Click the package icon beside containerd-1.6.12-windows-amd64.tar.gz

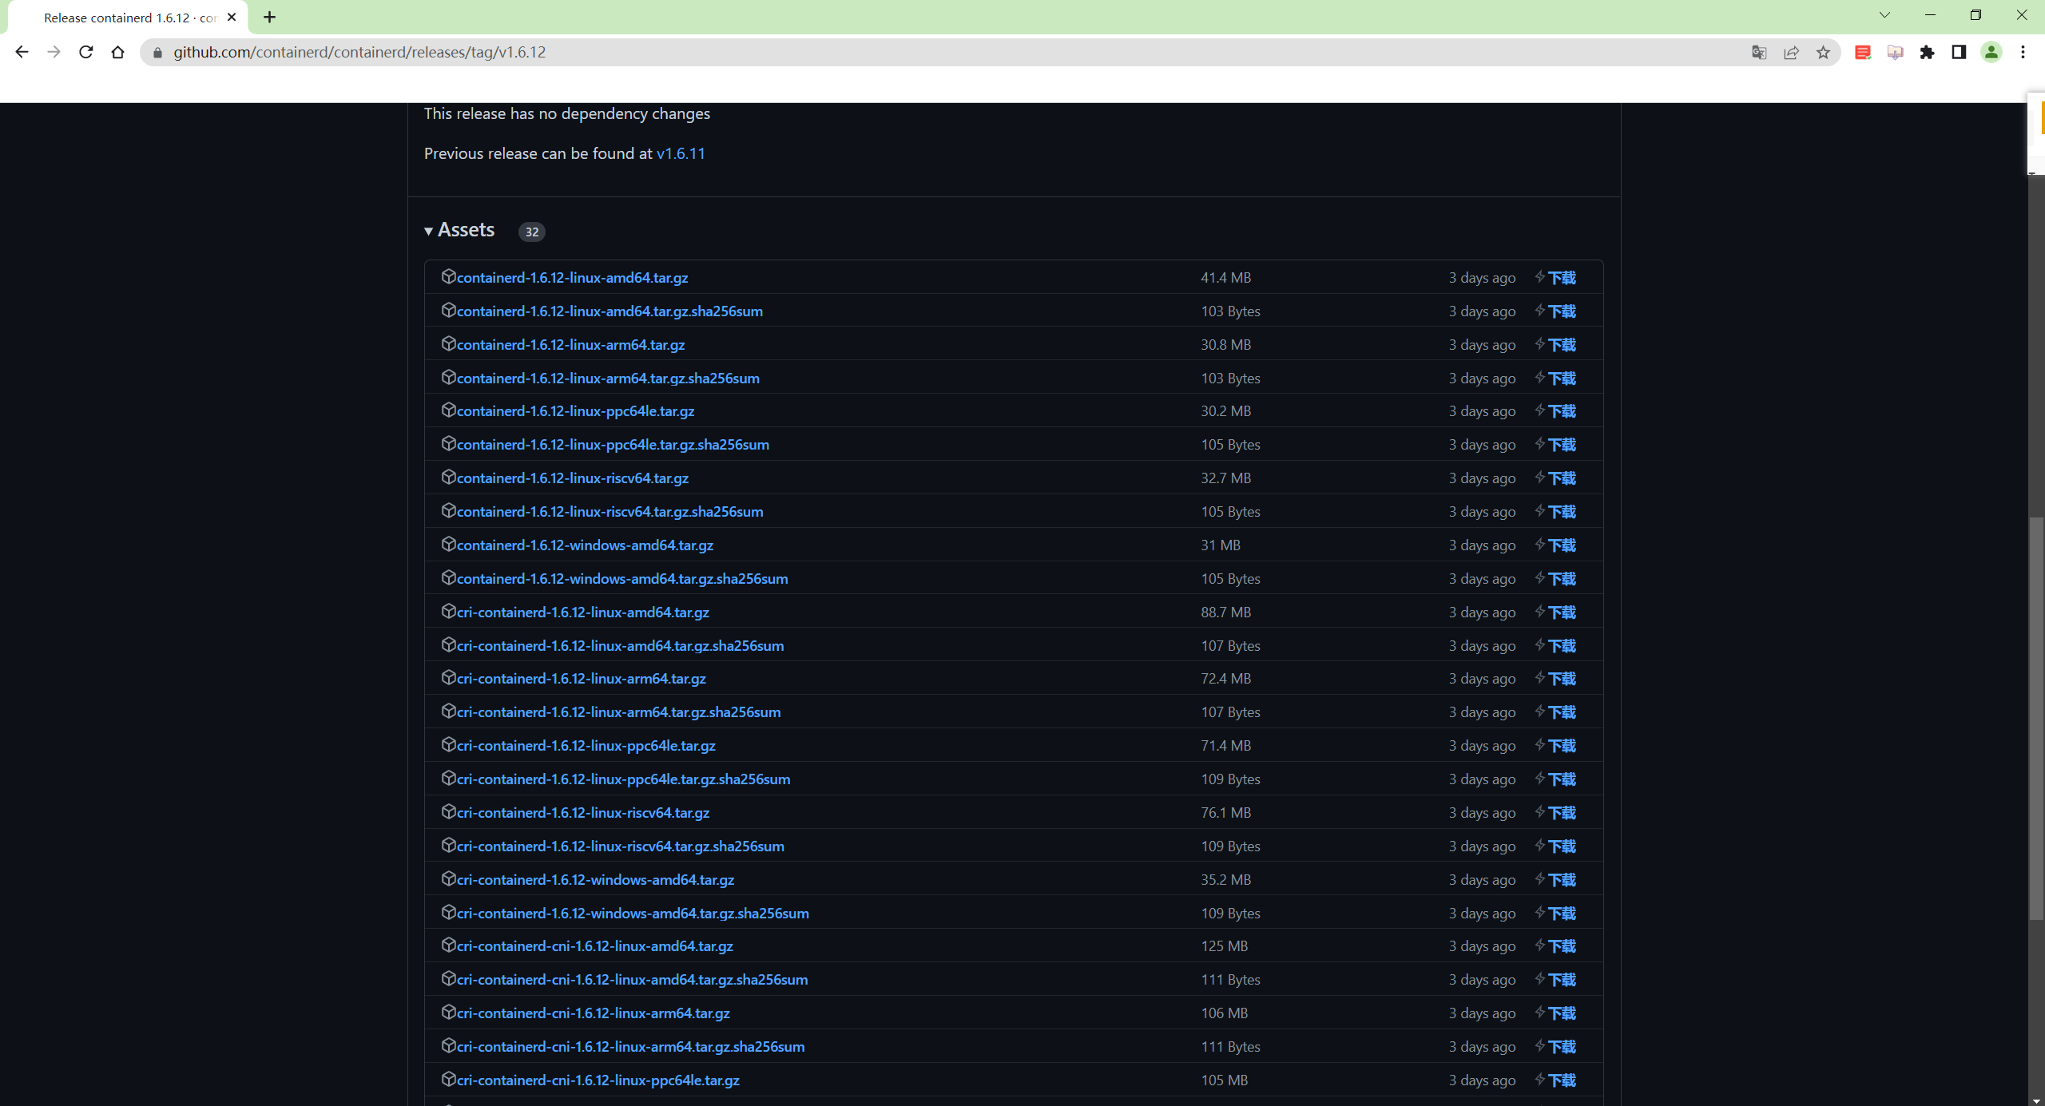pos(448,544)
